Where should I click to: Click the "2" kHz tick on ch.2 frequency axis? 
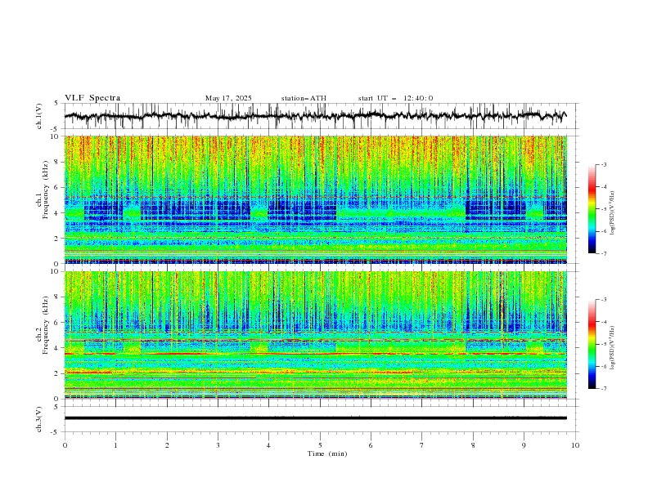point(58,373)
